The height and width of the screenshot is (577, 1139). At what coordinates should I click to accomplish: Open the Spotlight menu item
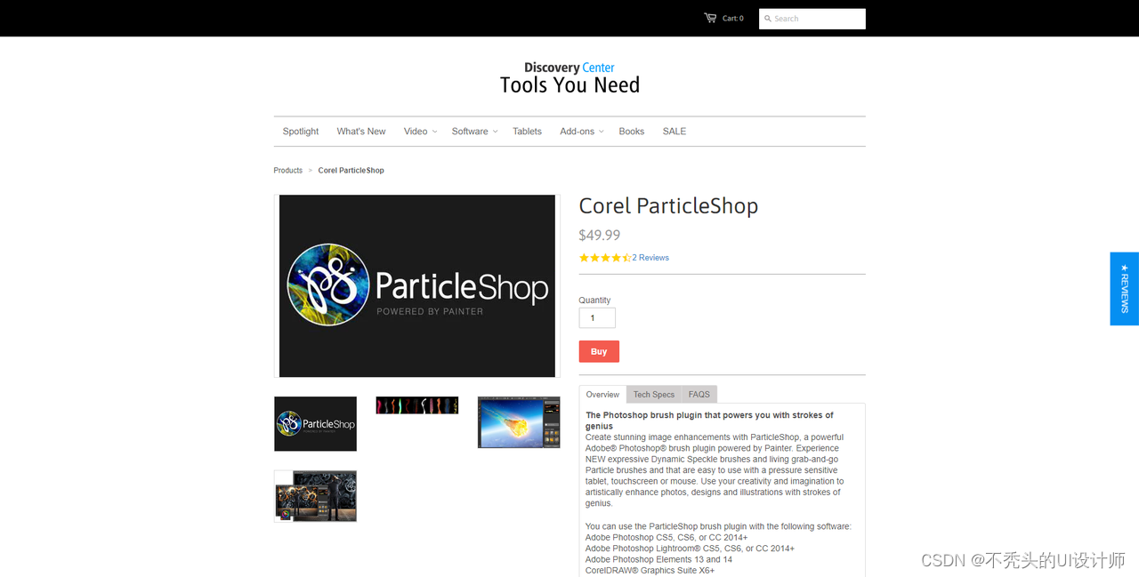[301, 132]
